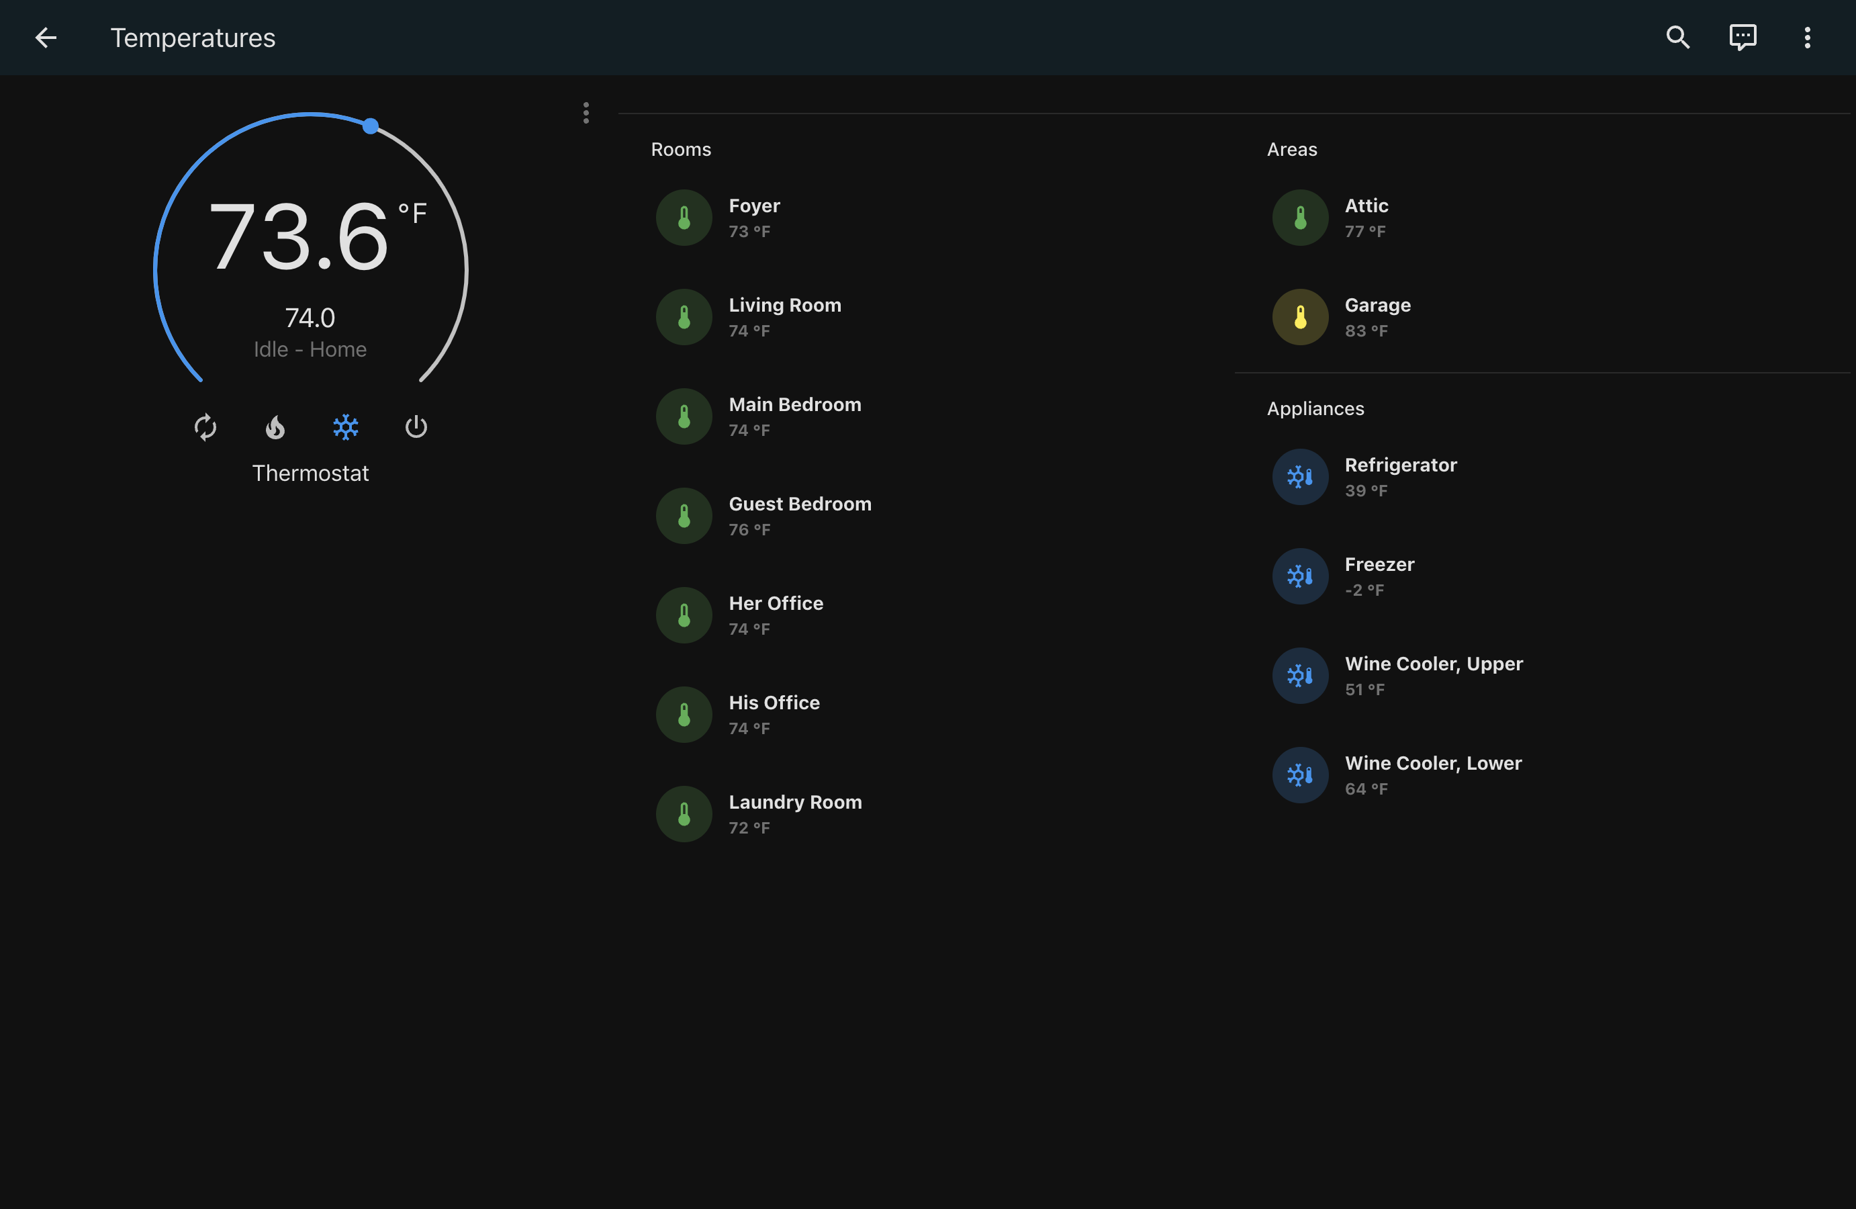The image size is (1856, 1209).
Task: Open the assist chat icon
Action: pyautogui.click(x=1742, y=38)
